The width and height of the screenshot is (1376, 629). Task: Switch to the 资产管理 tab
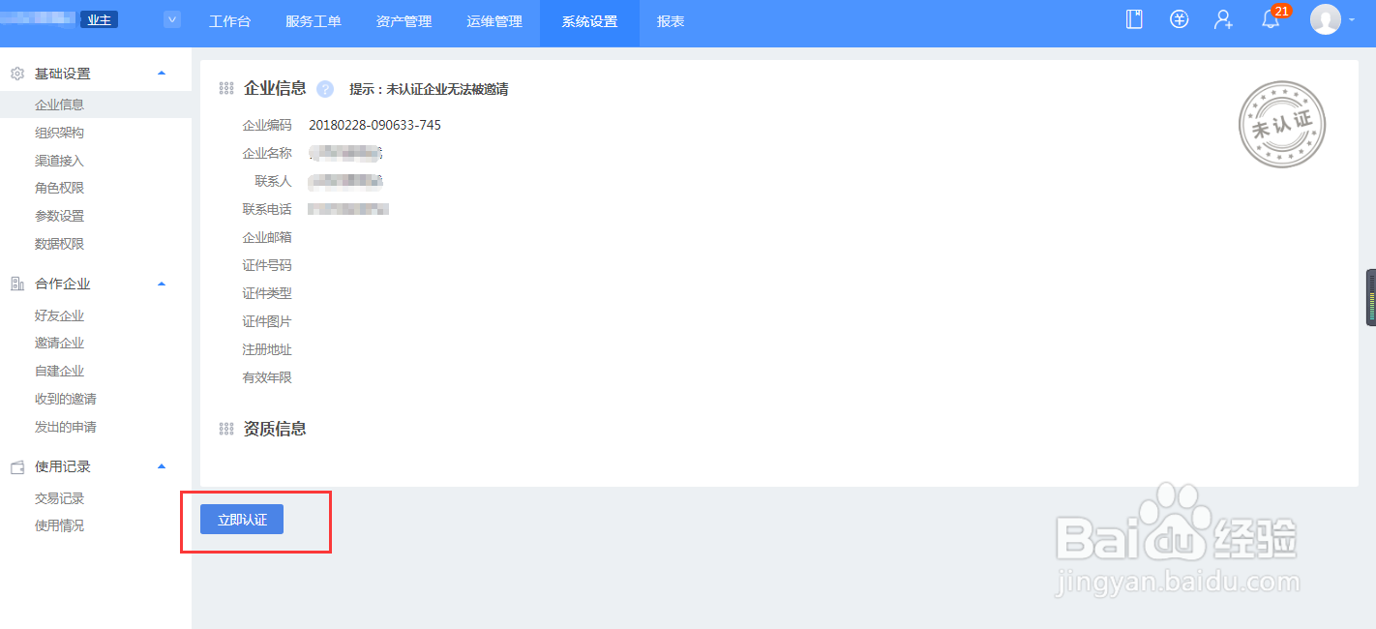click(x=404, y=21)
